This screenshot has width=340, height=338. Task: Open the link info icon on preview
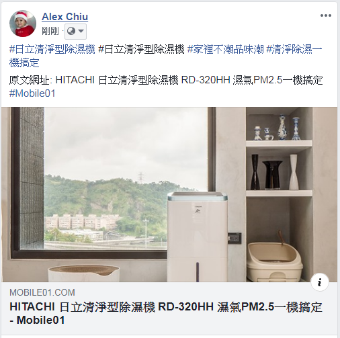(320, 282)
